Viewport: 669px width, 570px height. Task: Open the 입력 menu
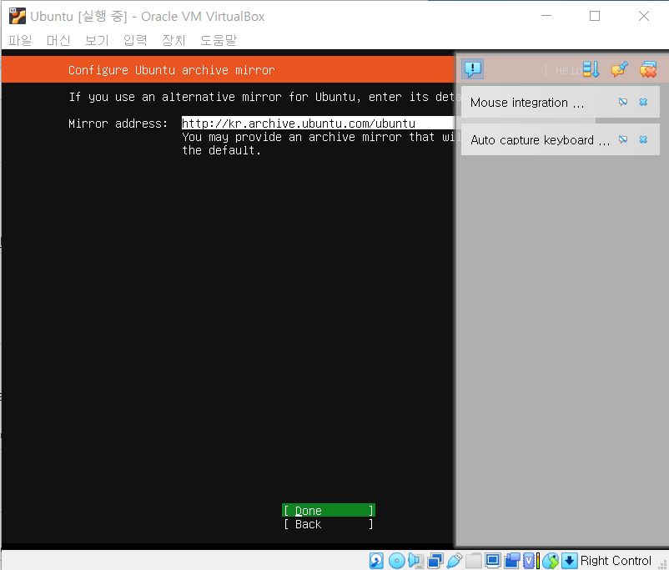[x=135, y=40]
